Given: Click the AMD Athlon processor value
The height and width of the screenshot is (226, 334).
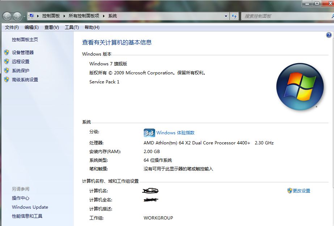Looking at the screenshot, I should tap(208, 143).
